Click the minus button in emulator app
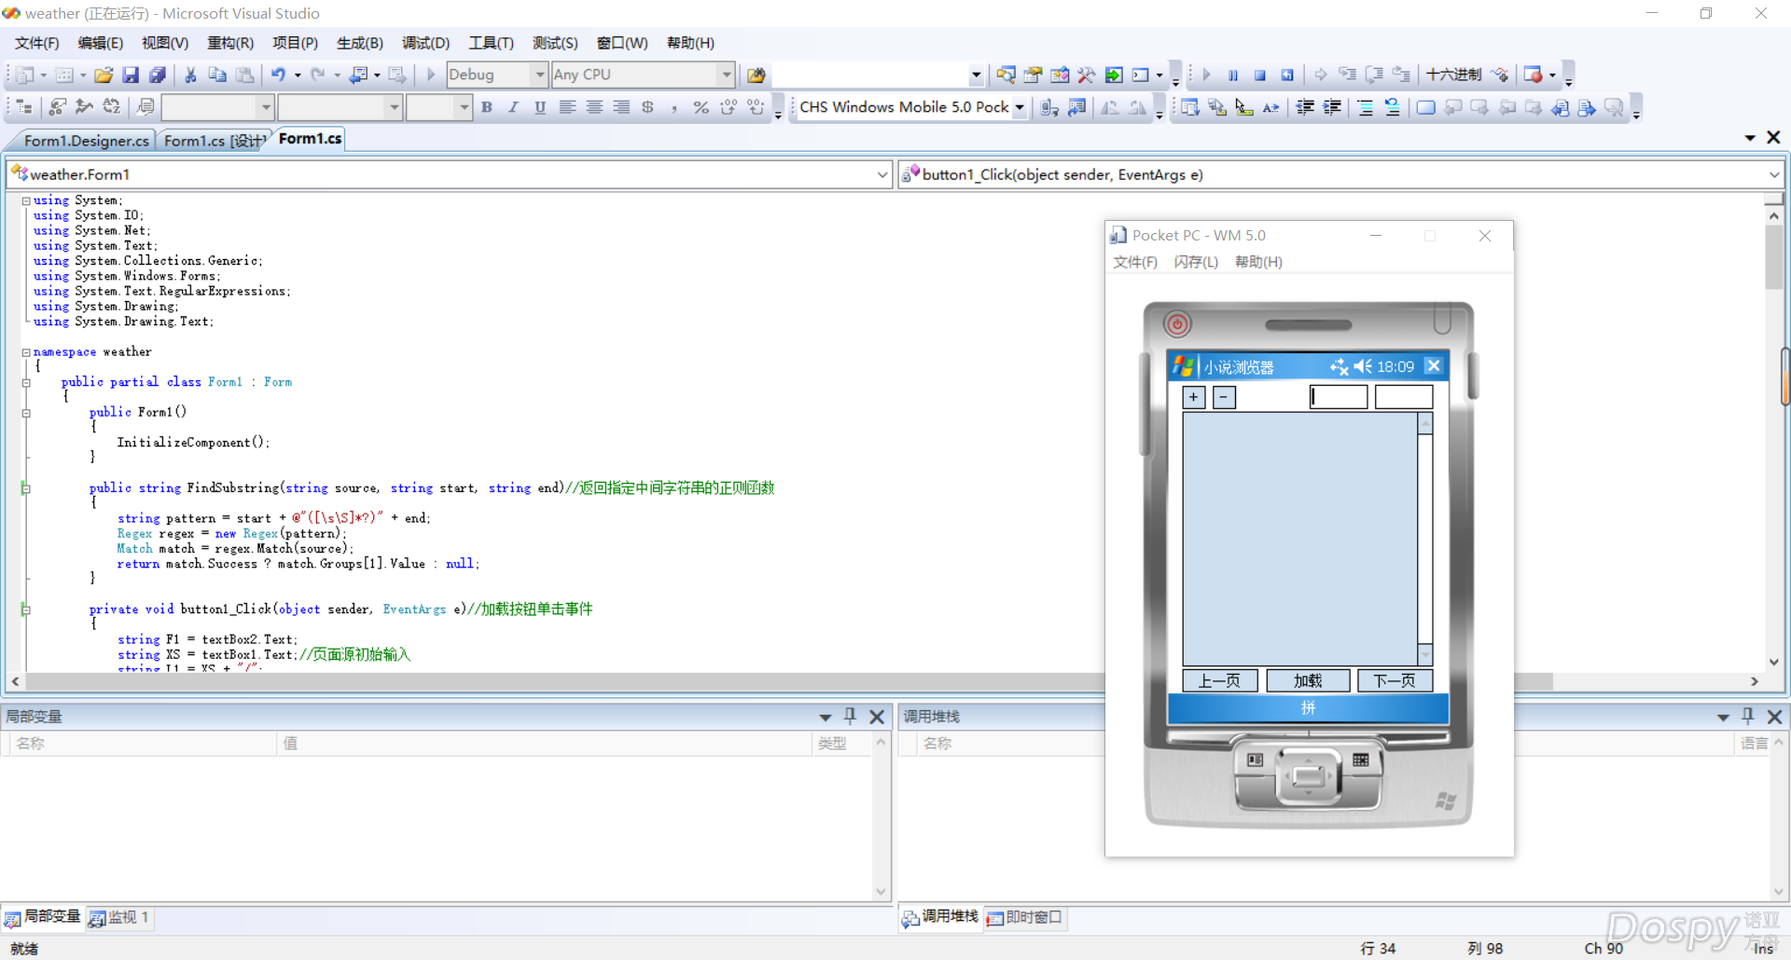The width and height of the screenshot is (1791, 960). click(1224, 397)
